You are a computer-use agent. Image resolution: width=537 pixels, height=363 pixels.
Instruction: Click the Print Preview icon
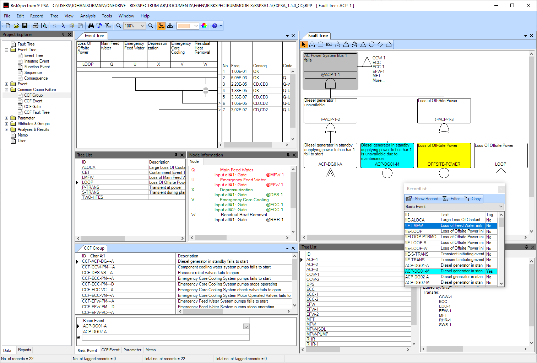(44, 26)
